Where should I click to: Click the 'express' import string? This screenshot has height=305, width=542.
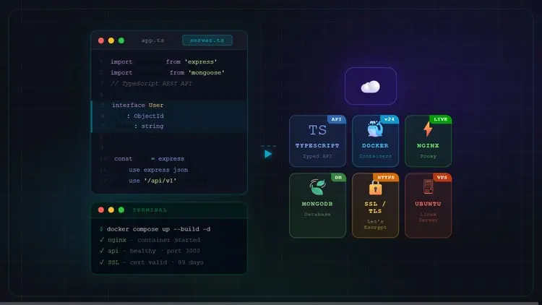[201, 62]
